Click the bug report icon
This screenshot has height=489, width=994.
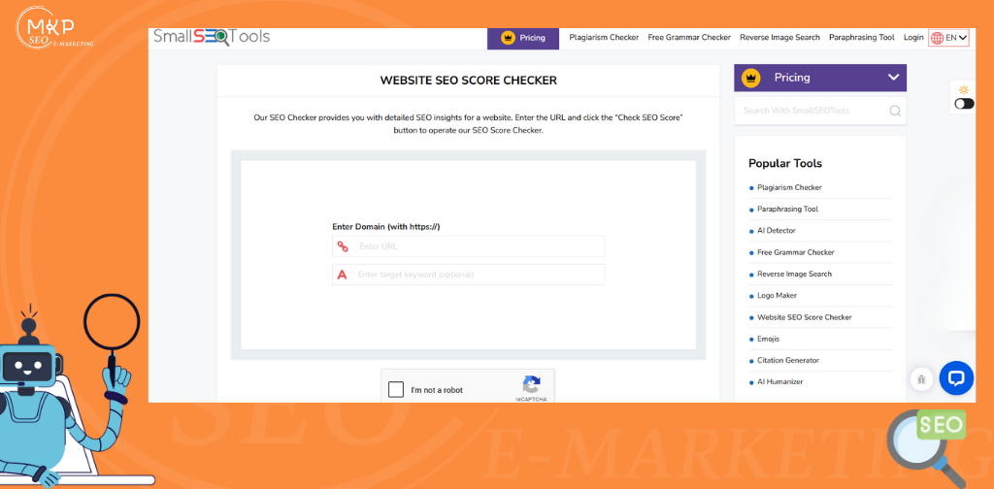(920, 378)
